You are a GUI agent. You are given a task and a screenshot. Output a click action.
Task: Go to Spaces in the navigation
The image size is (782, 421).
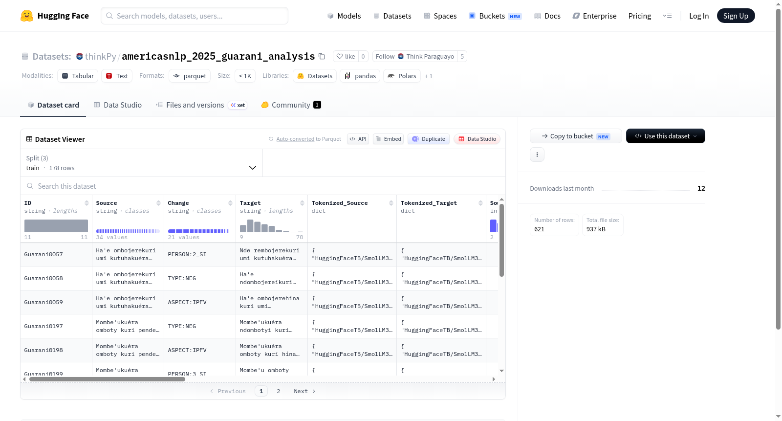[440, 16]
